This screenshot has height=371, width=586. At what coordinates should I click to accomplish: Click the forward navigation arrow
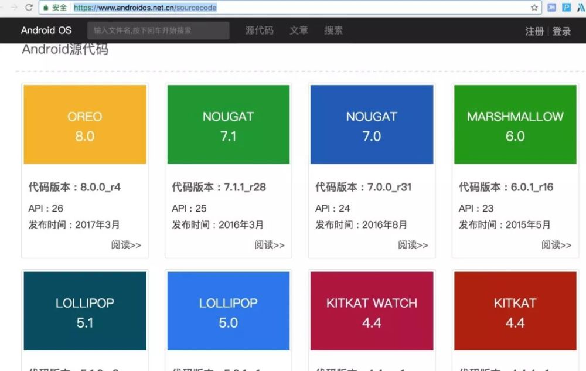click(13, 7)
